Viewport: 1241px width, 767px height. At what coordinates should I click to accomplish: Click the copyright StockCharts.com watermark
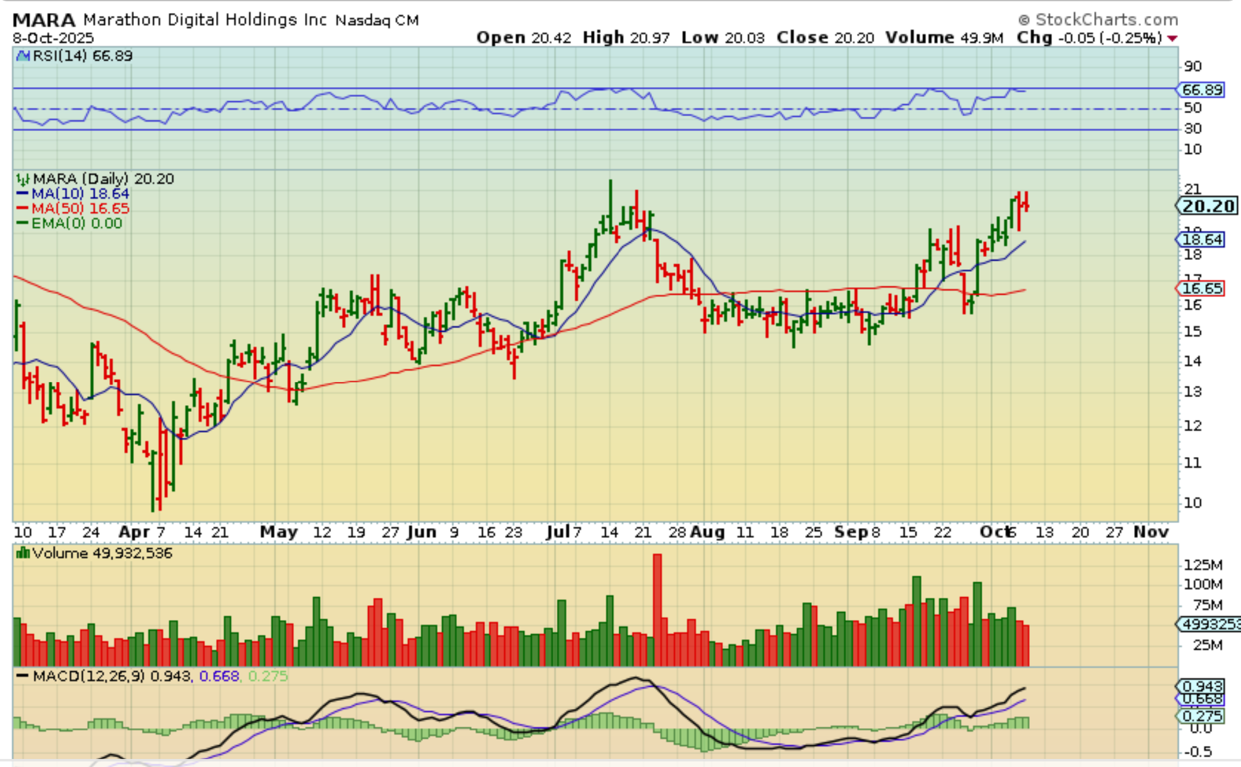click(1099, 20)
